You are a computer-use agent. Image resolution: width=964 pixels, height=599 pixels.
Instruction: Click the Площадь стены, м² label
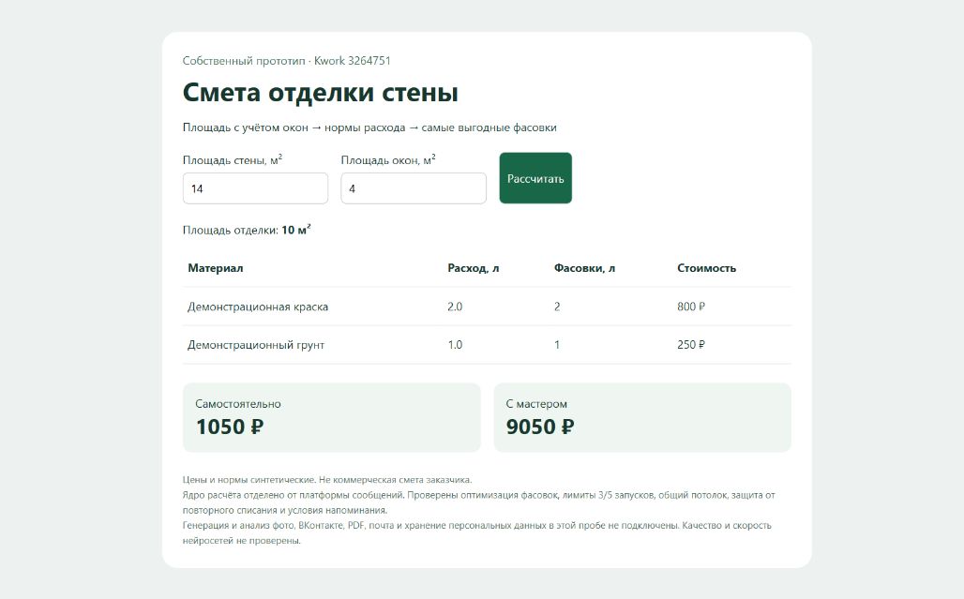[233, 159]
